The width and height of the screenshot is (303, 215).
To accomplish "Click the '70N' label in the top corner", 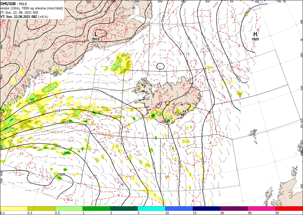I will (279, 1).
